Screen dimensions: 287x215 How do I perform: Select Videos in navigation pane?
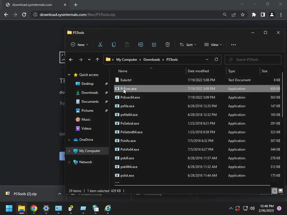[86, 128]
